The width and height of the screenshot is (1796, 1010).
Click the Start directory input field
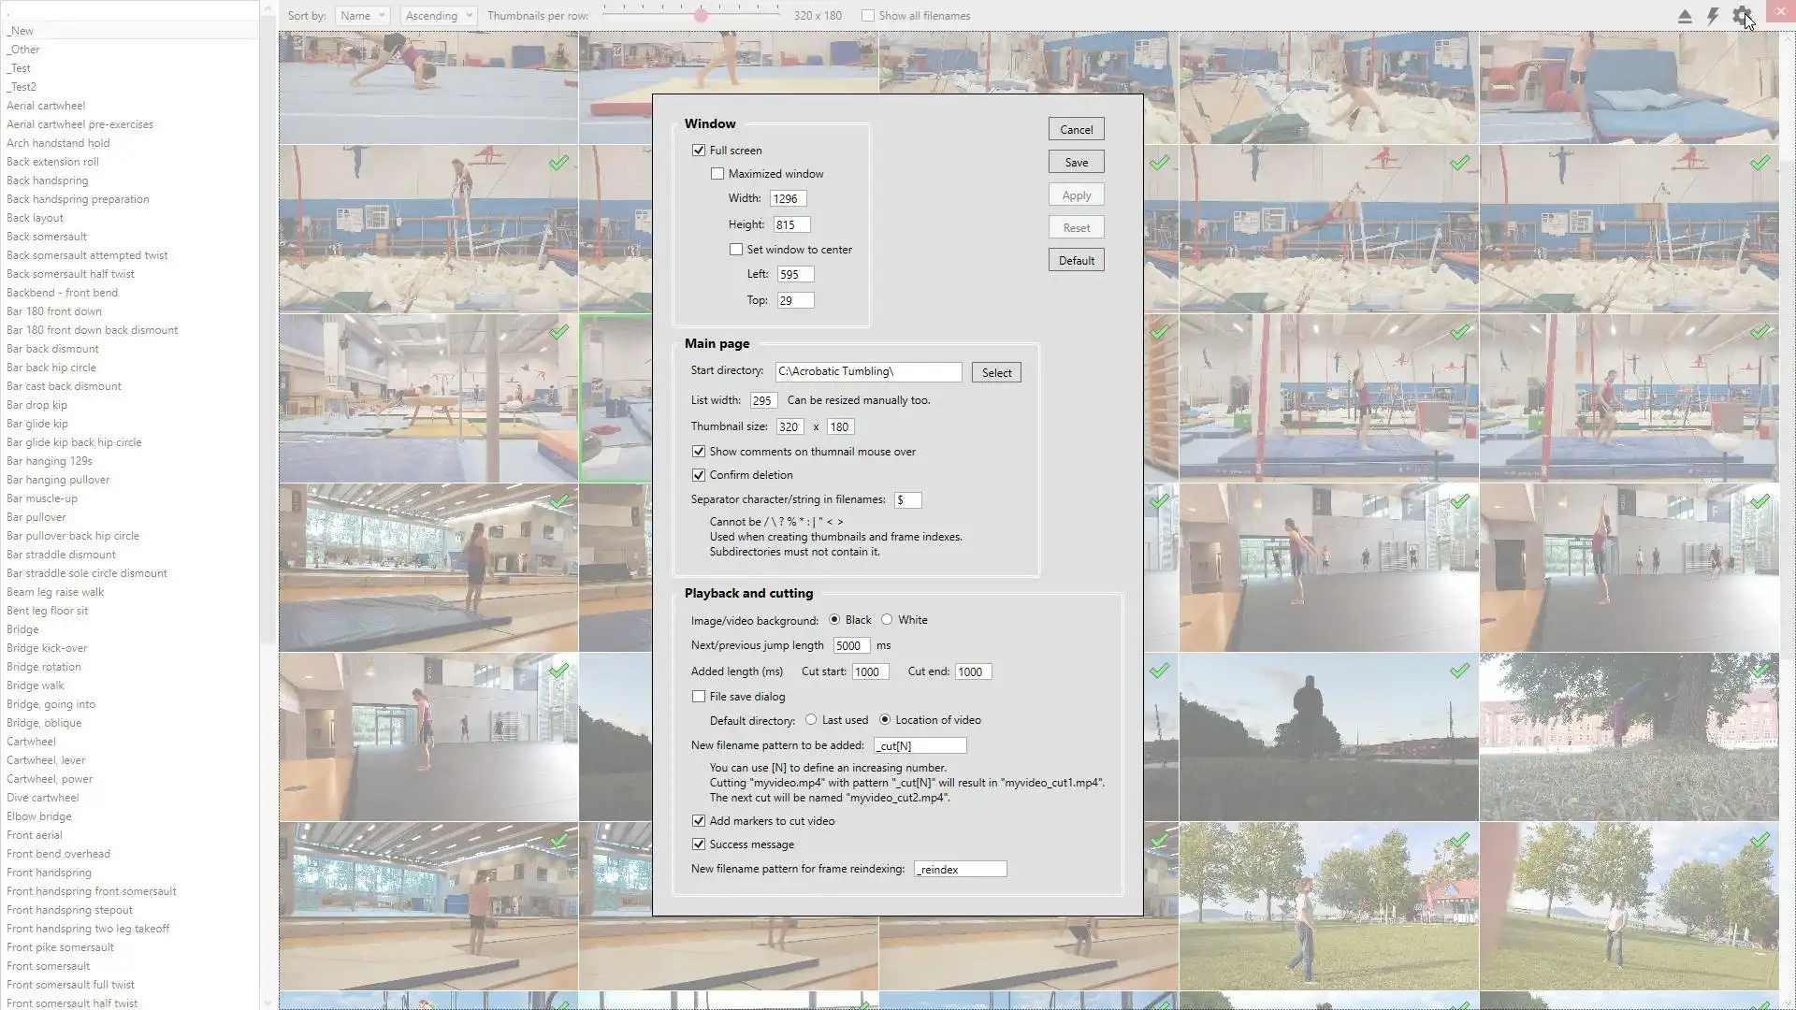point(867,372)
